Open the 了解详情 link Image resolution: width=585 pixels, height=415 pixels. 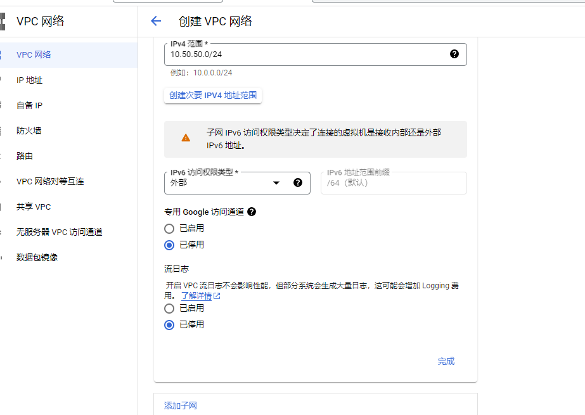point(196,296)
